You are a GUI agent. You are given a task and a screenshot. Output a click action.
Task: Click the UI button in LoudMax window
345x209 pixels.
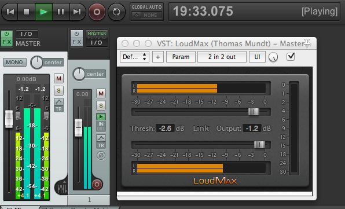pos(257,57)
